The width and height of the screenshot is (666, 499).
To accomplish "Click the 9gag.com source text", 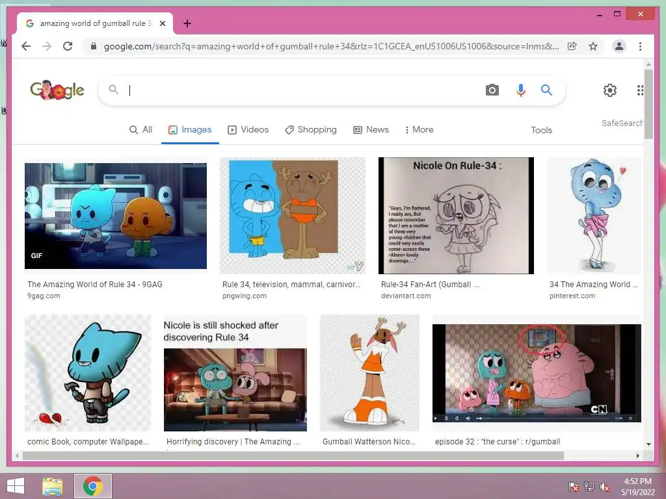I will point(44,296).
